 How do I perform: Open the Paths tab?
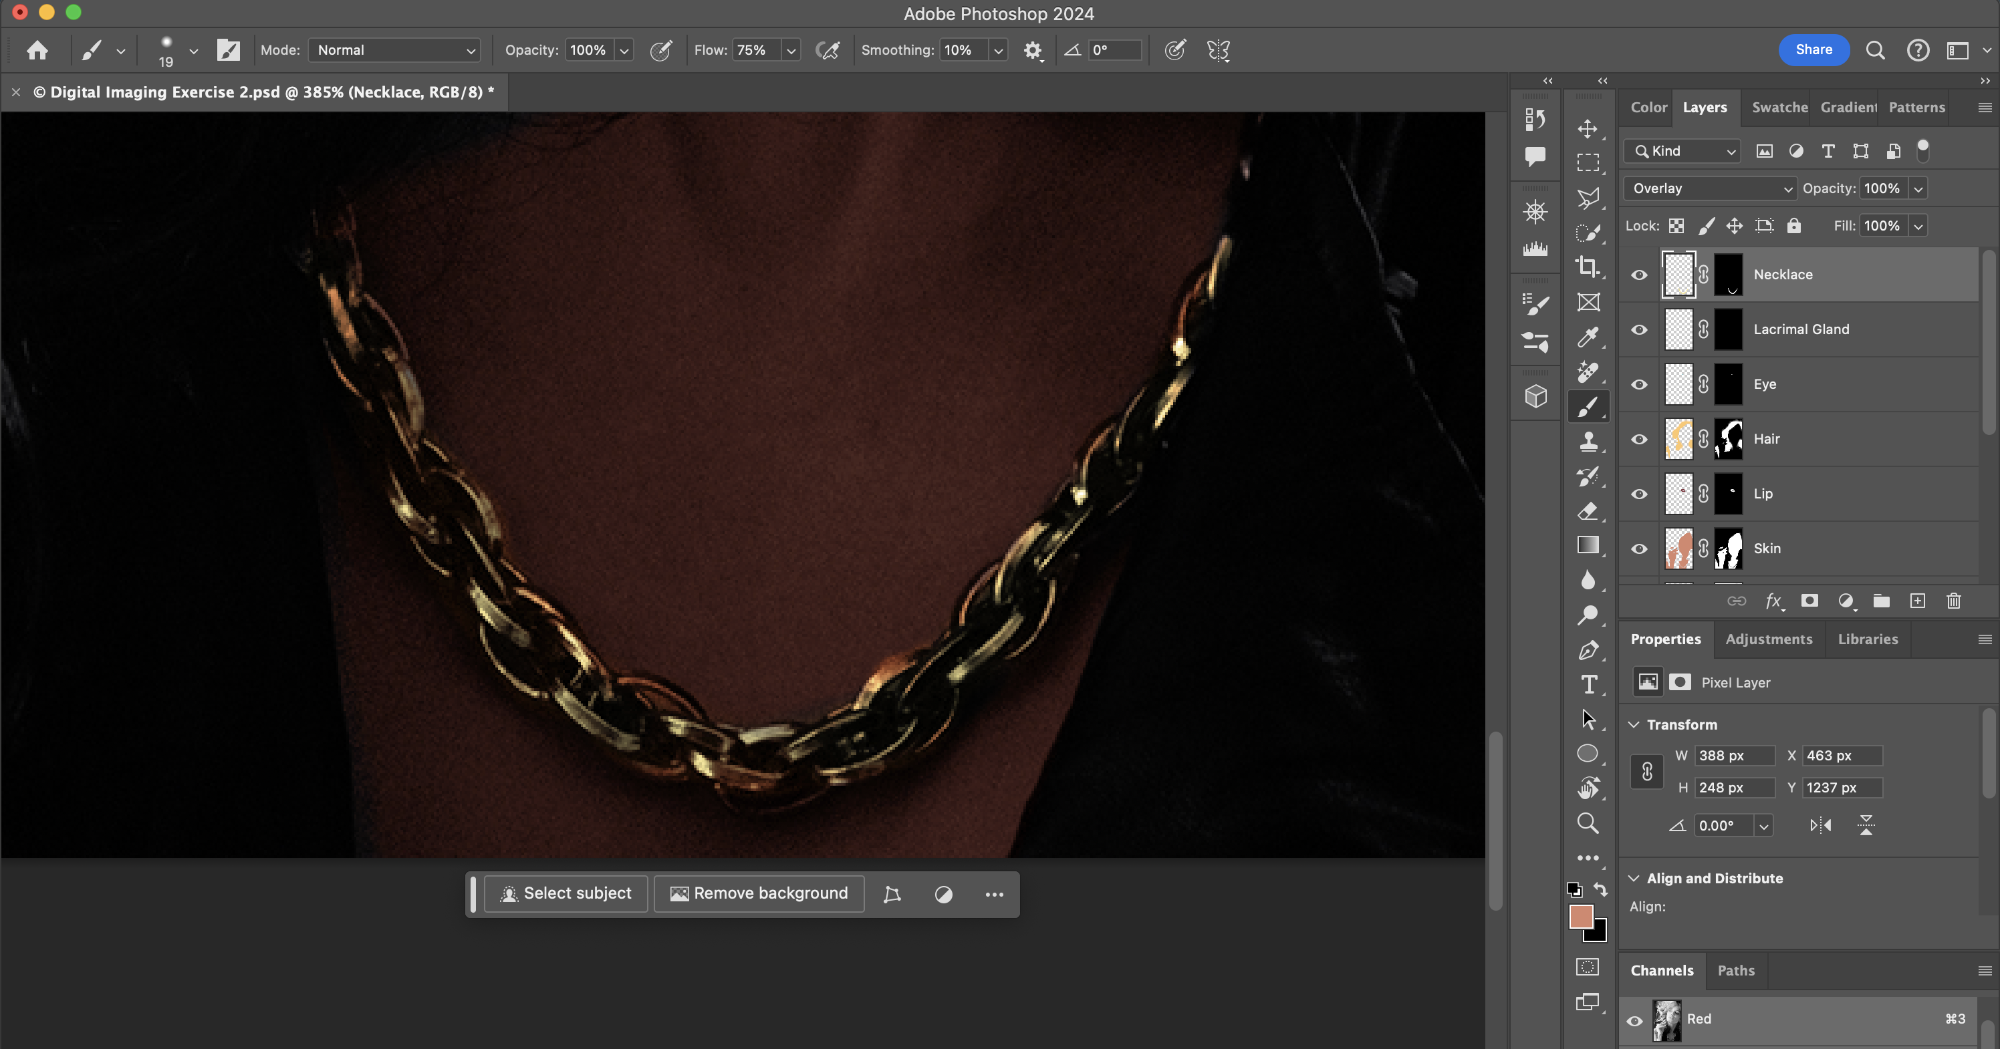[x=1735, y=971]
